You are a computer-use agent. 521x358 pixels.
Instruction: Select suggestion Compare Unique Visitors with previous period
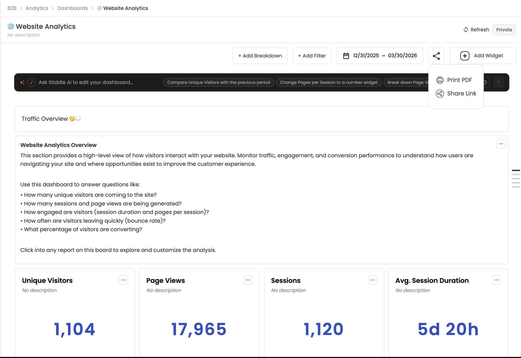219,82
